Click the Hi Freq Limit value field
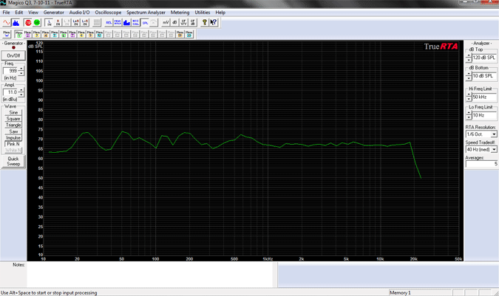499x296 pixels. pos(484,97)
